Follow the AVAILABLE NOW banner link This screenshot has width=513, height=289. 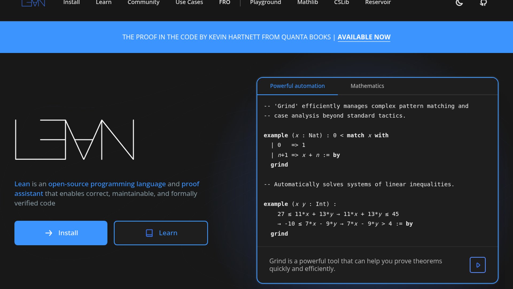click(364, 37)
